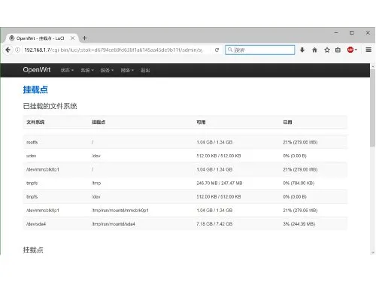Reload the page with the refresh icon
The image size is (376, 282).
pyautogui.click(x=217, y=50)
